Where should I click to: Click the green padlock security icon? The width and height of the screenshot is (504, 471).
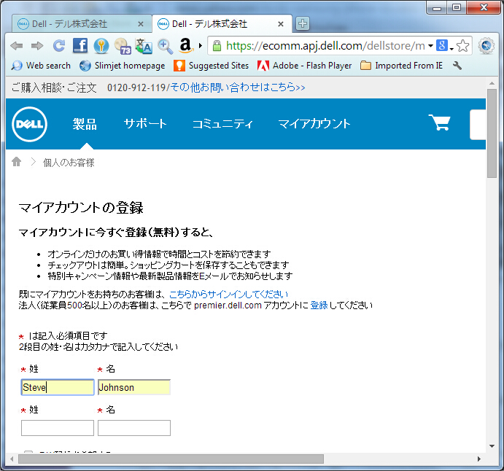[217, 46]
